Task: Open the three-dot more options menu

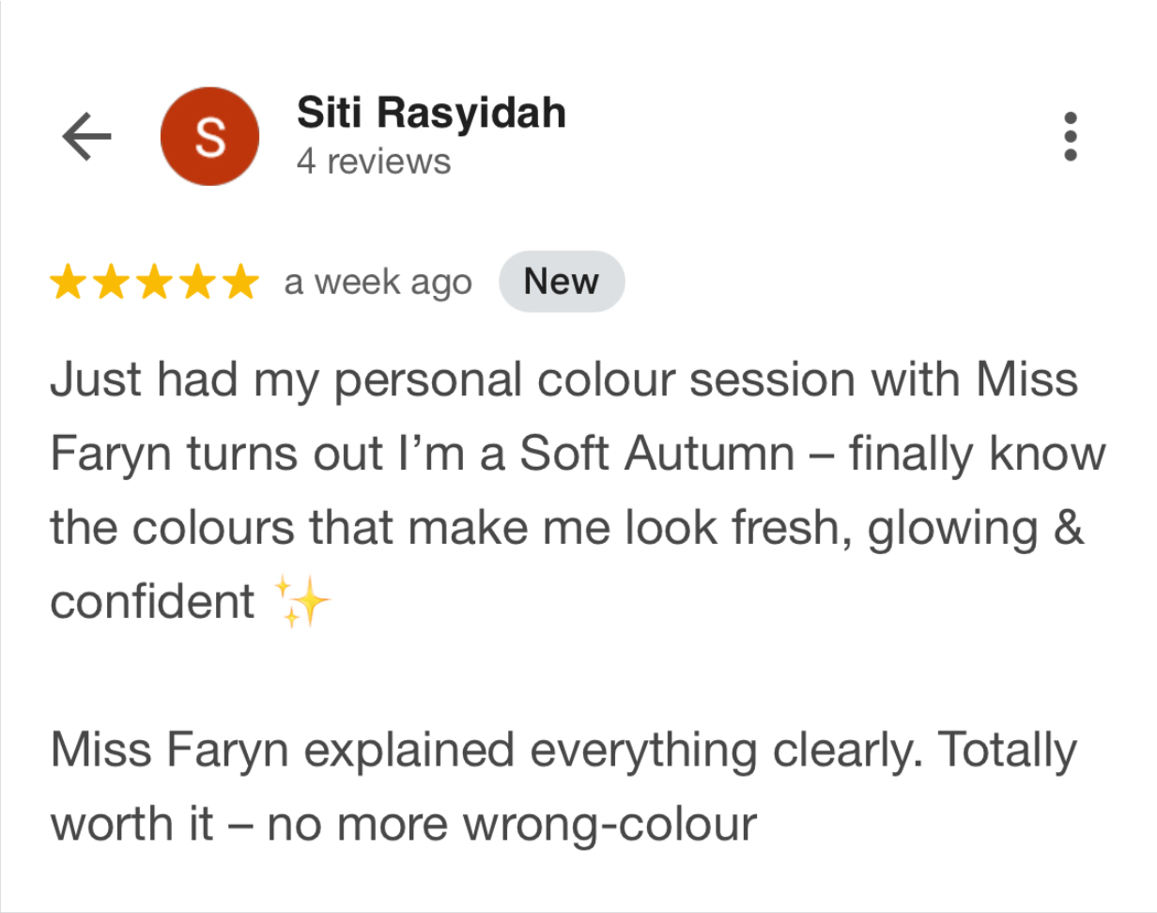Action: click(x=1070, y=137)
